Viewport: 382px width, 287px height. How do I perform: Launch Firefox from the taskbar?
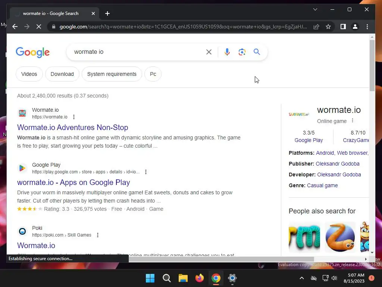200,278
